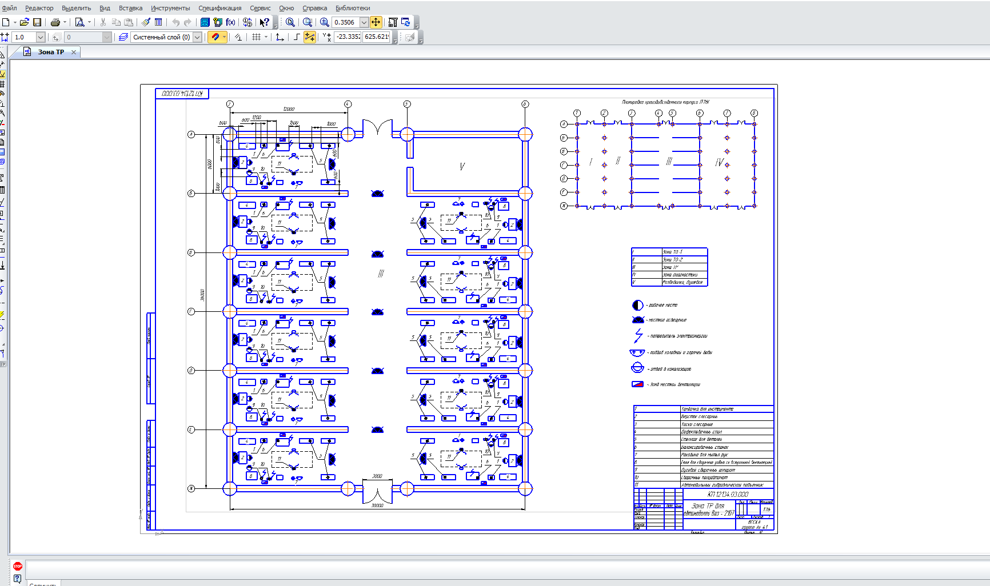Copy the selected objects
Image resolution: width=990 pixels, height=586 pixels.
(116, 22)
